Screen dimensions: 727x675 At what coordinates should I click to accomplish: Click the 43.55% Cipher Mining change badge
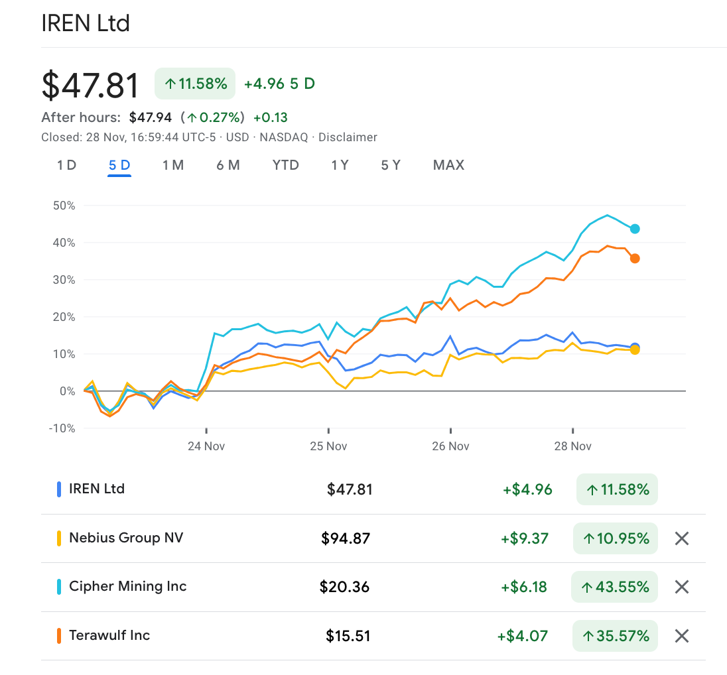[614, 587]
